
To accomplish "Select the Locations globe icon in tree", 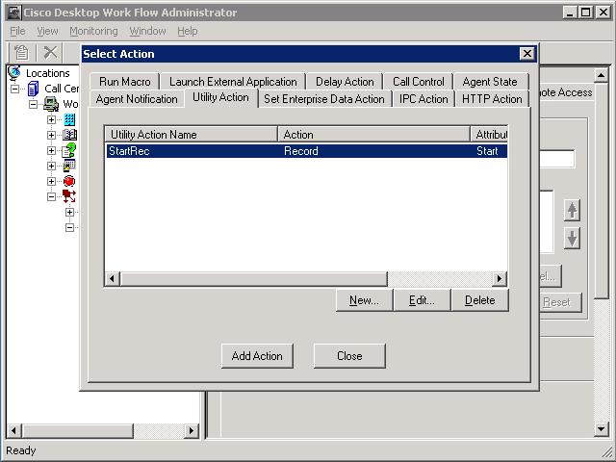I will 14,73.
